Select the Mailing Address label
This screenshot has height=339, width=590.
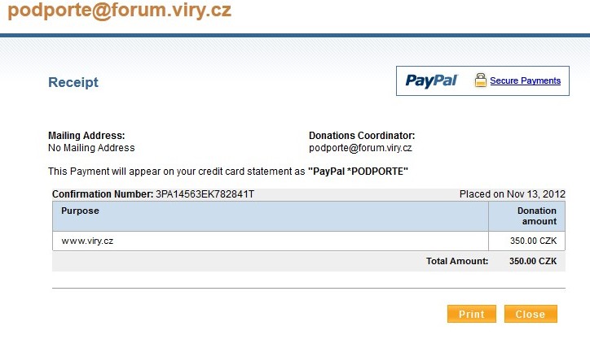(x=86, y=136)
